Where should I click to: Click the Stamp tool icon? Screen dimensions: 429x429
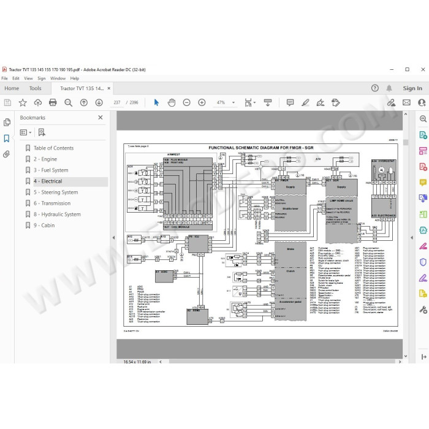336,102
